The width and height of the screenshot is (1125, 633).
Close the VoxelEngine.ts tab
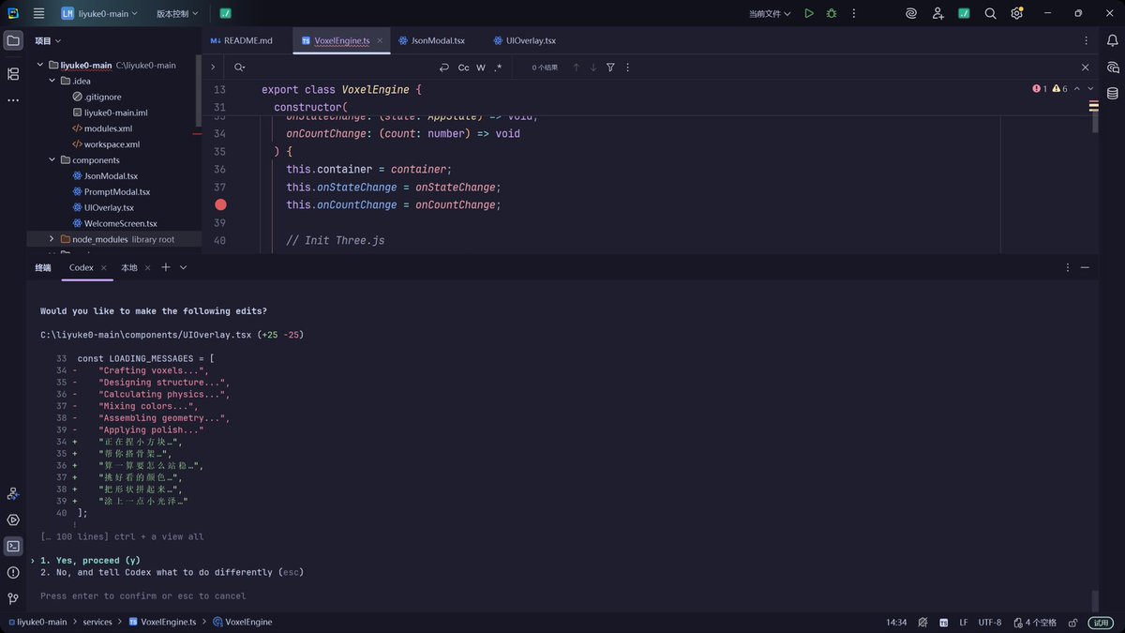click(x=378, y=41)
